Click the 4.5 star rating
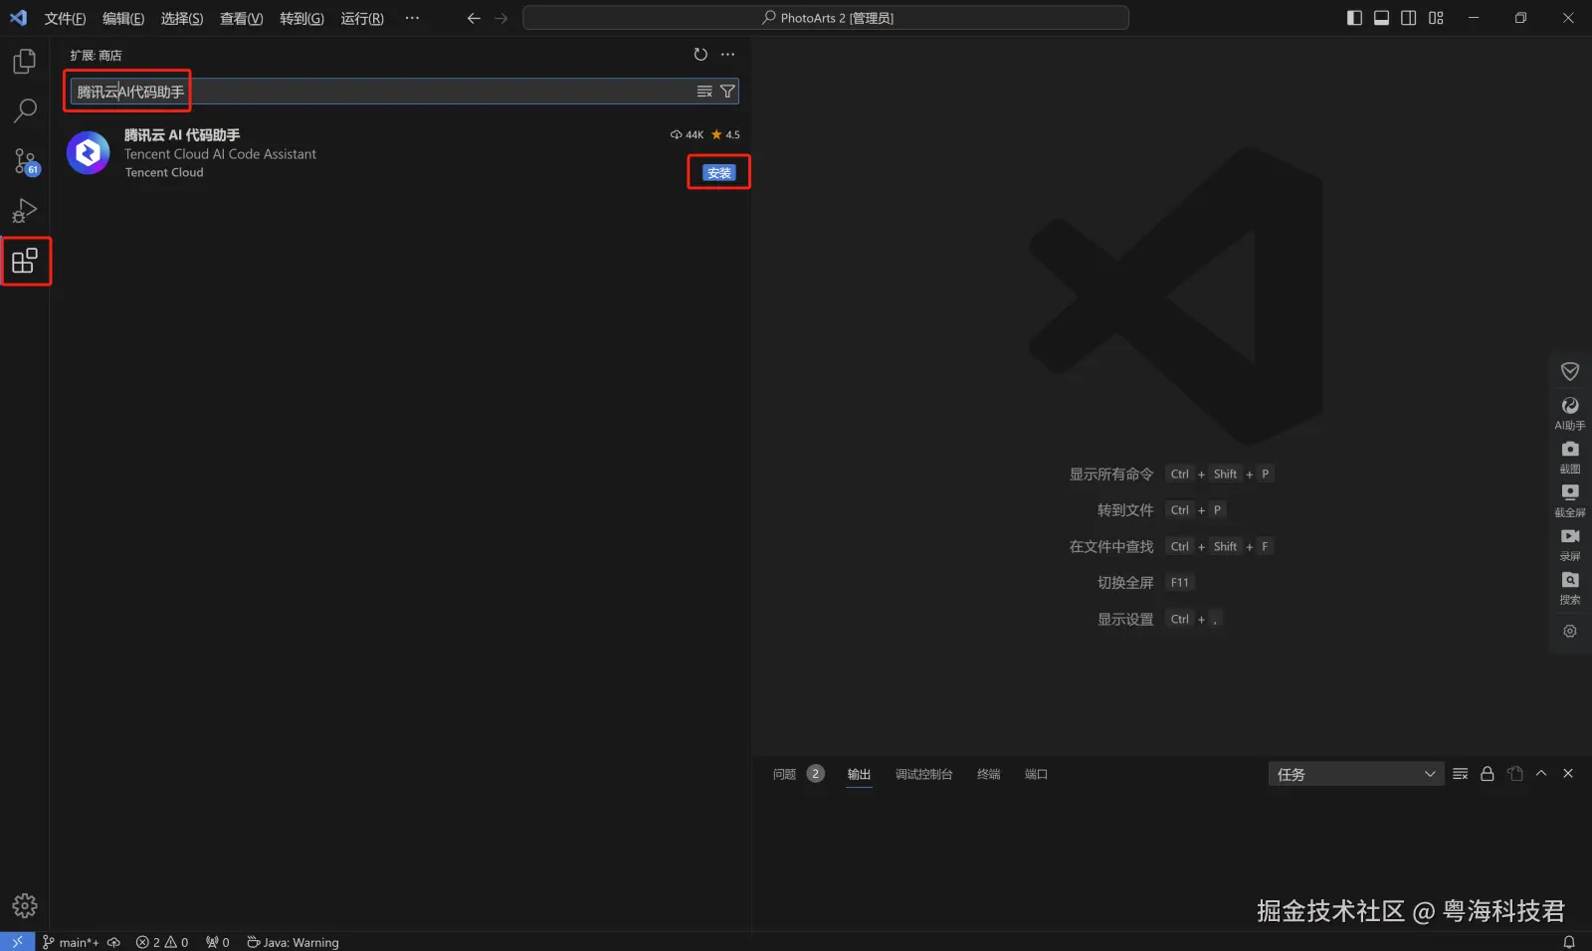 725,135
